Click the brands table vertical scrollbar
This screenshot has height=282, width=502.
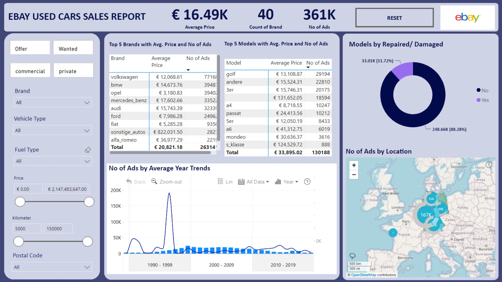pos(219,98)
